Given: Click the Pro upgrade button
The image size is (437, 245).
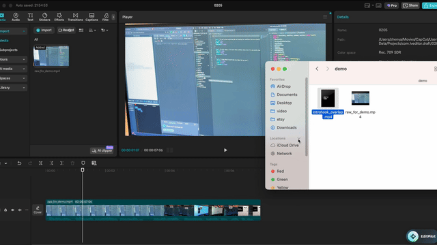Looking at the screenshot, I should point(391,5).
